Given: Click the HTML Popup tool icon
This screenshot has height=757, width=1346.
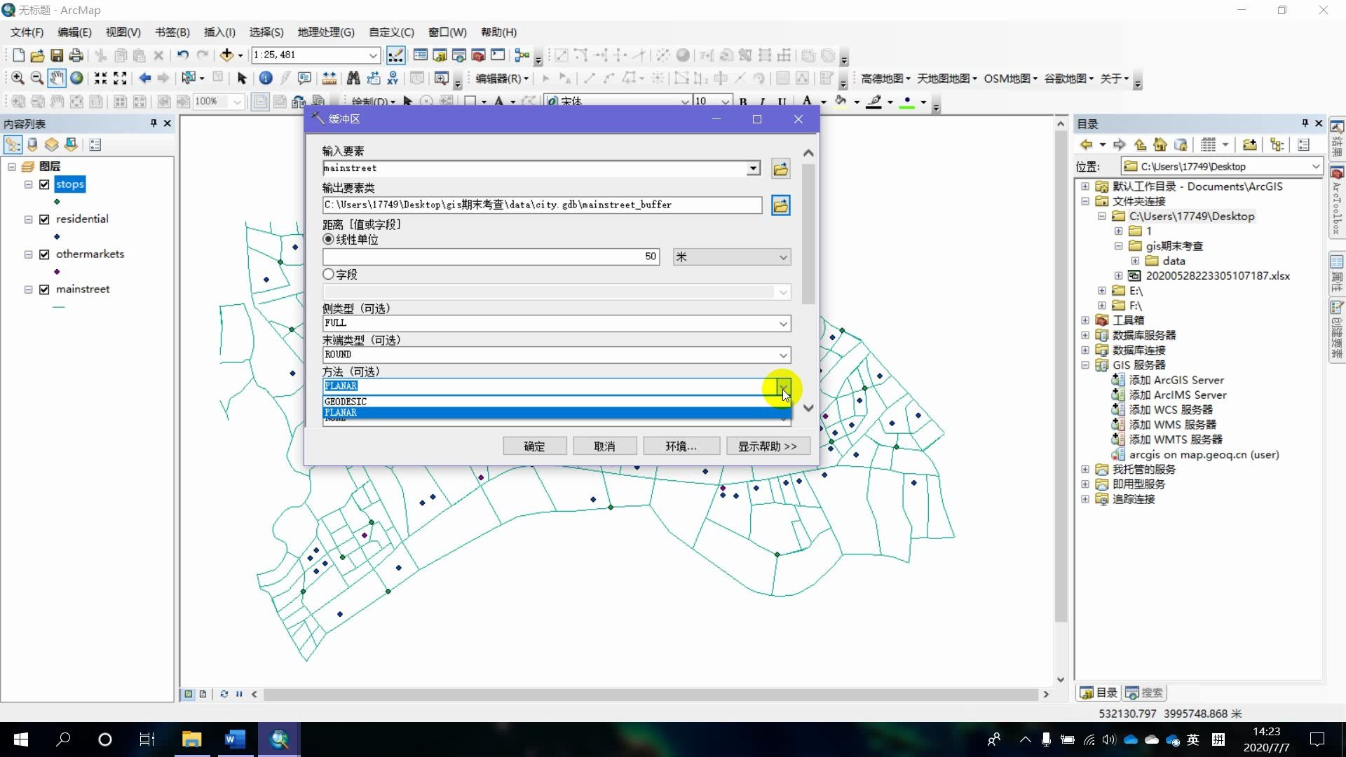Looking at the screenshot, I should [304, 78].
